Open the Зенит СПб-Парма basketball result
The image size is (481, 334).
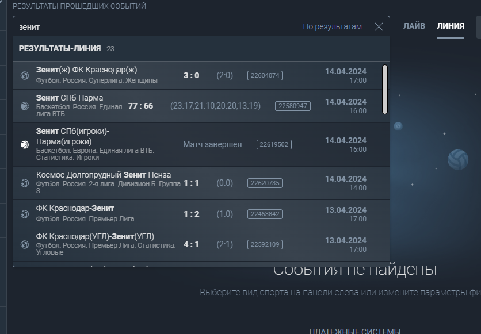click(201, 106)
